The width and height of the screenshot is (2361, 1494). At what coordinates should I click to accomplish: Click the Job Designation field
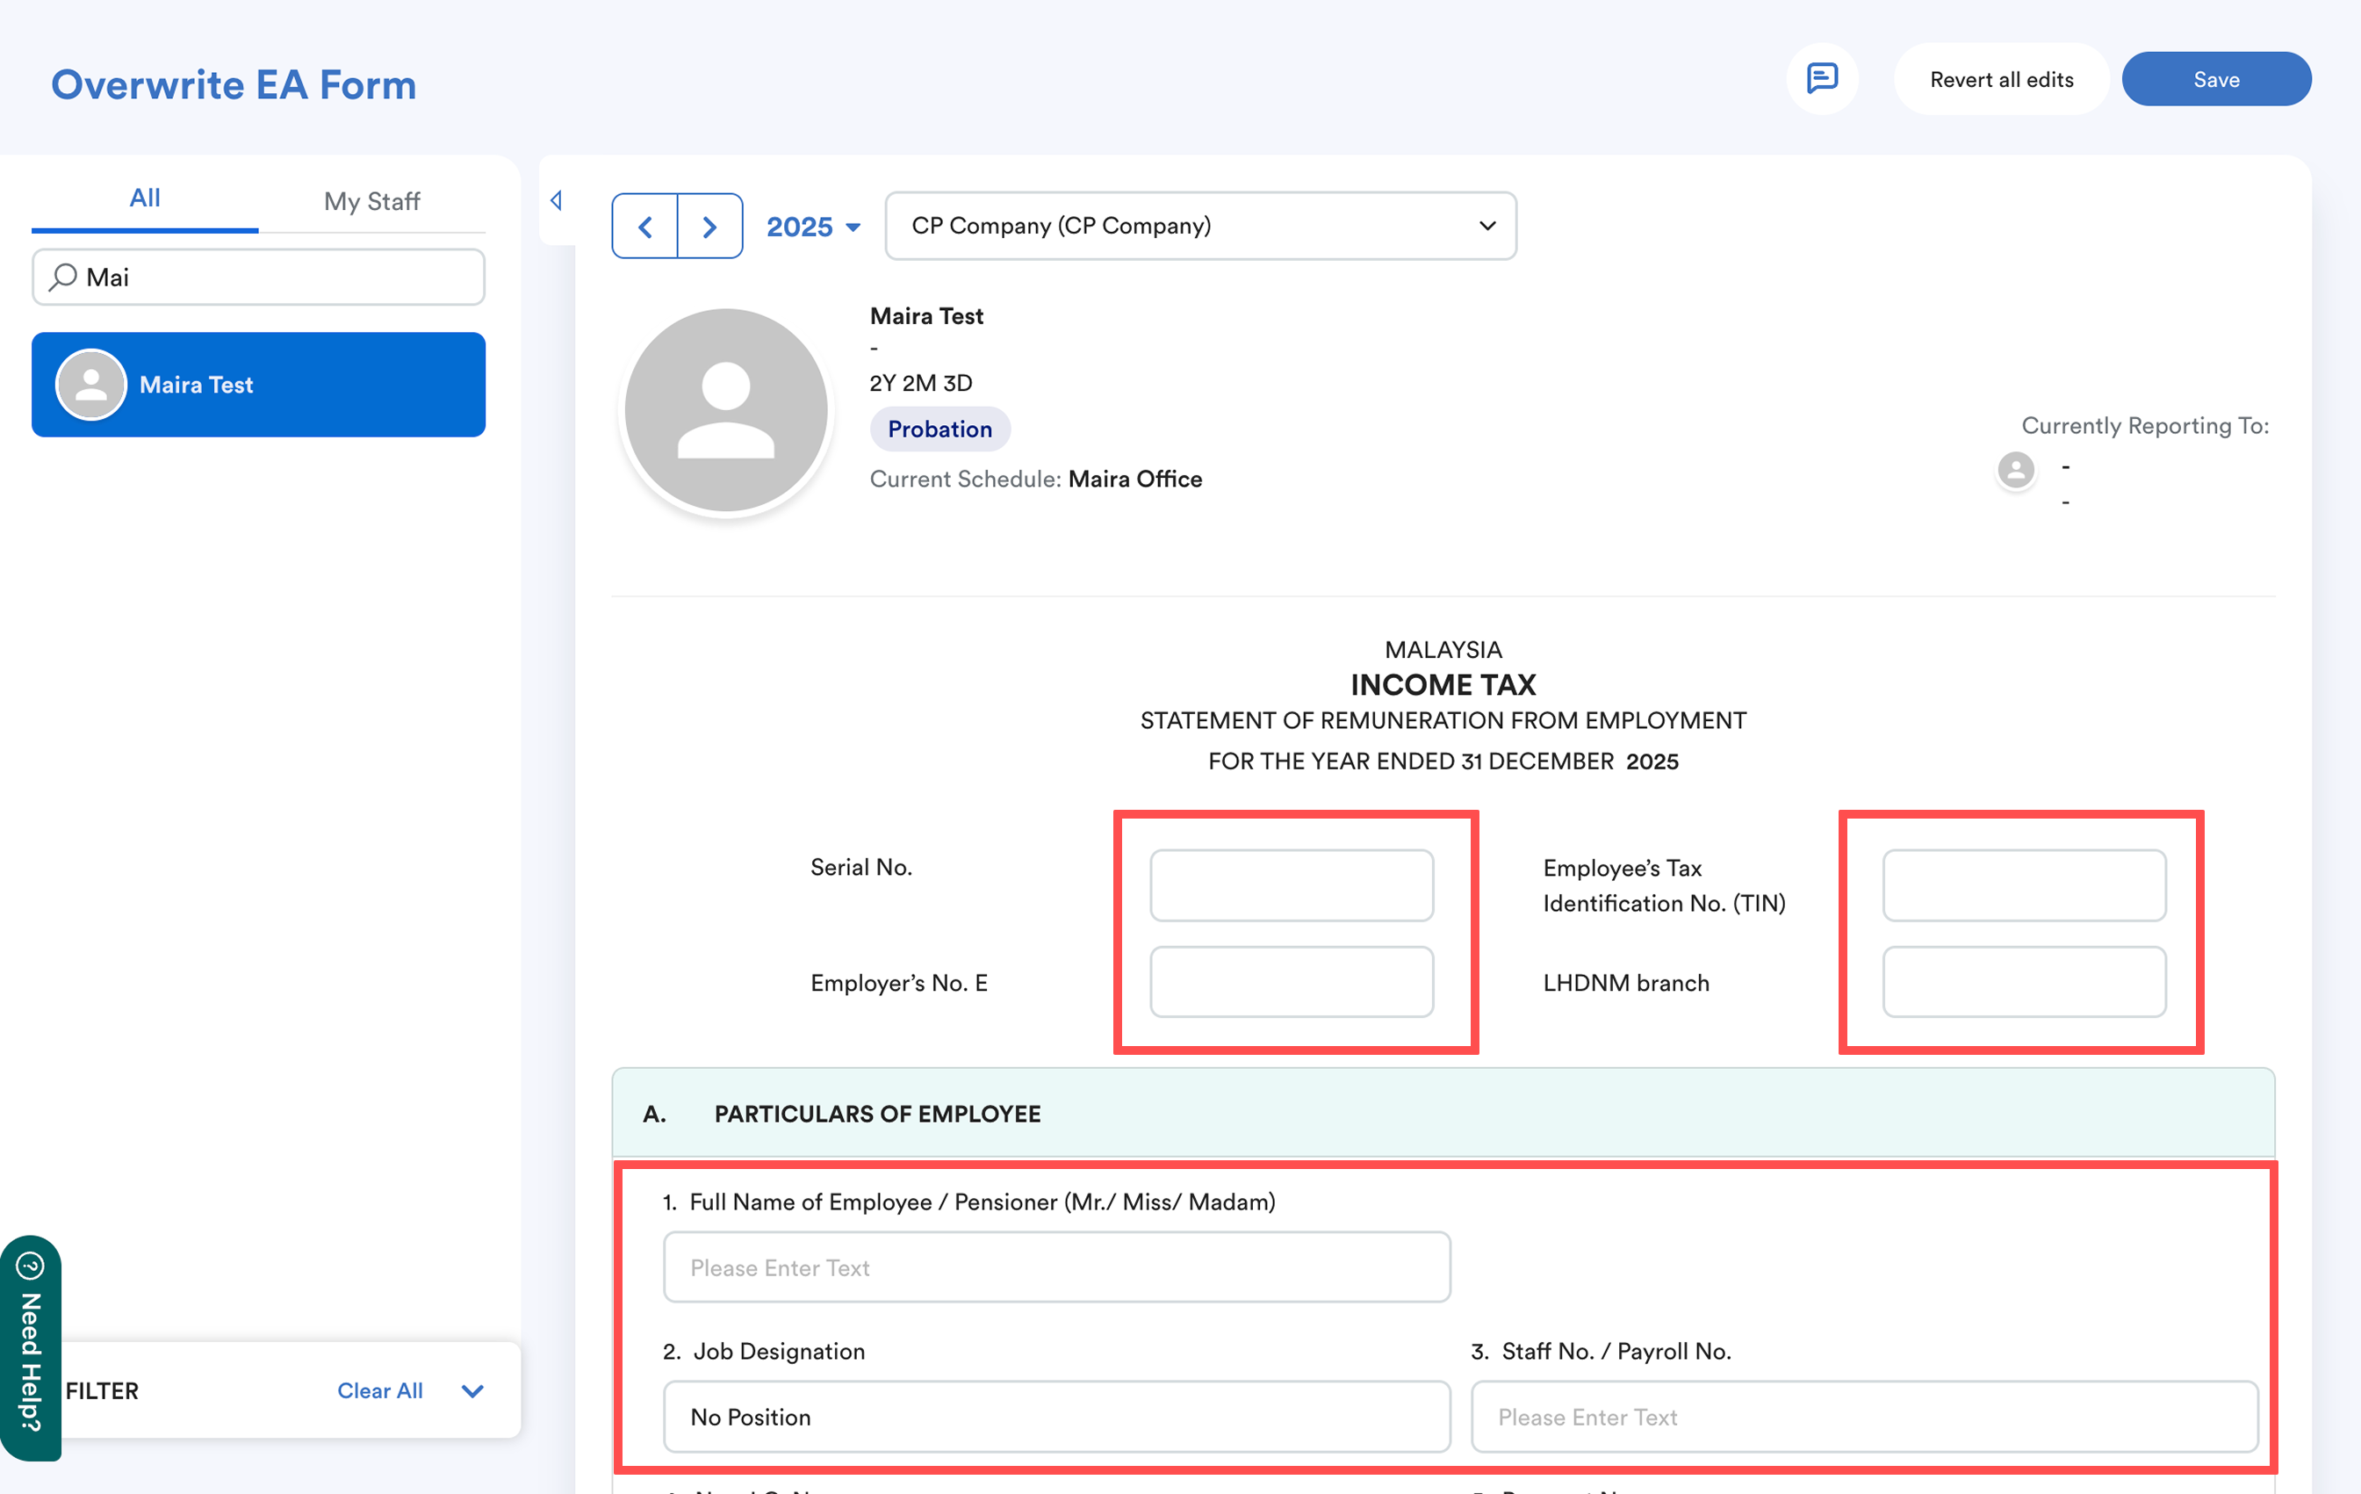coord(1056,1416)
